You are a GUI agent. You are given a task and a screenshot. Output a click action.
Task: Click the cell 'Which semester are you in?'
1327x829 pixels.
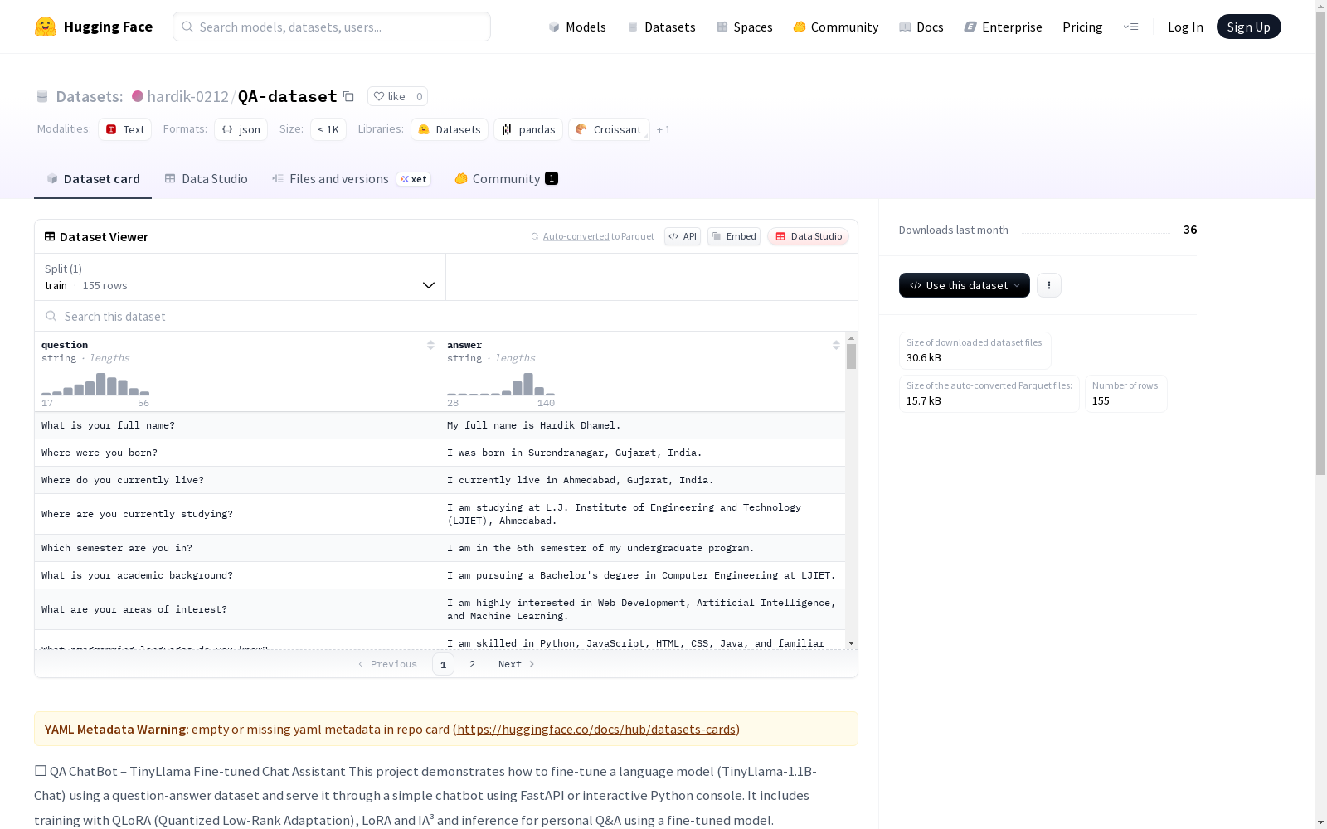coord(237,548)
